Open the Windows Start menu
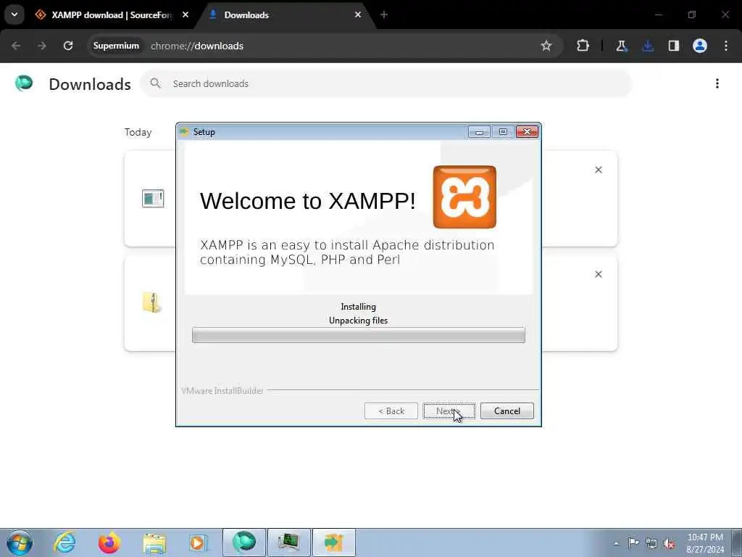The width and height of the screenshot is (742, 557). 20,542
